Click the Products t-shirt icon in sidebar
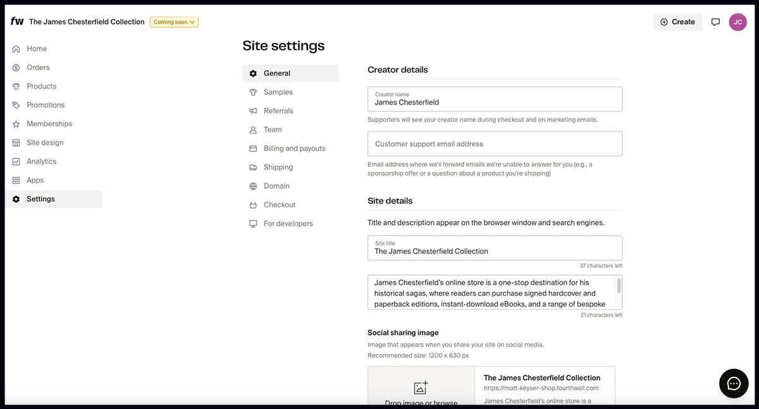This screenshot has height=409, width=759. tap(16, 87)
